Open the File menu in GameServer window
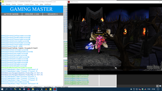The height and width of the screenshot is (91, 162). point(3,5)
